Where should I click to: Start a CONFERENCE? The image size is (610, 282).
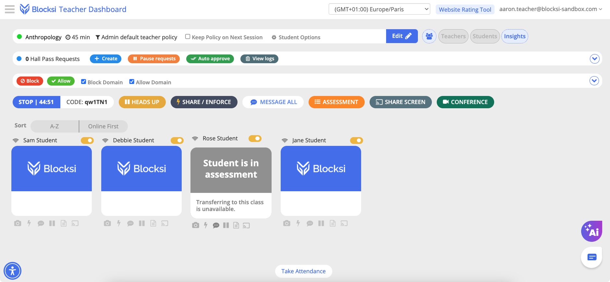(465, 102)
